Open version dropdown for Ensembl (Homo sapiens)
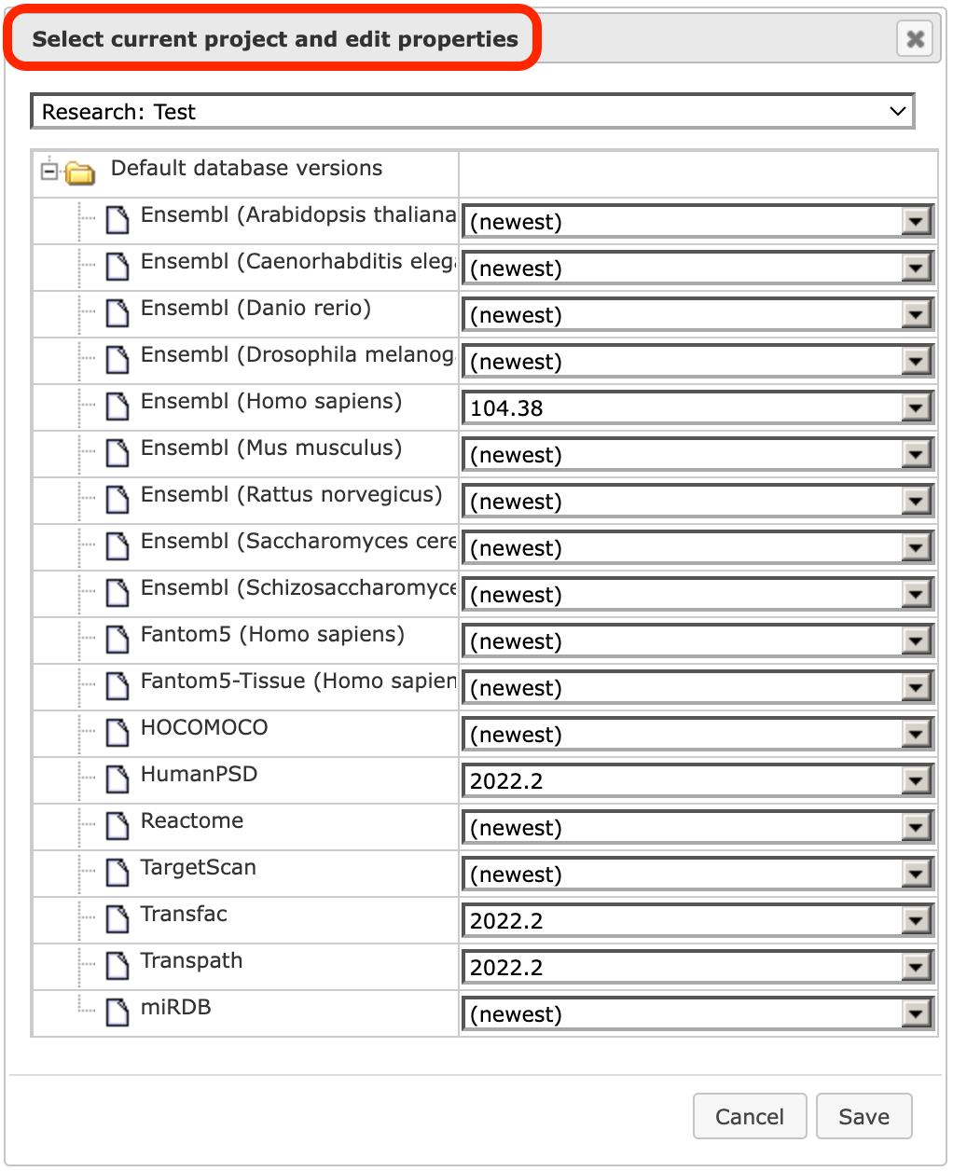This screenshot has width=953, height=1171. [x=698, y=407]
